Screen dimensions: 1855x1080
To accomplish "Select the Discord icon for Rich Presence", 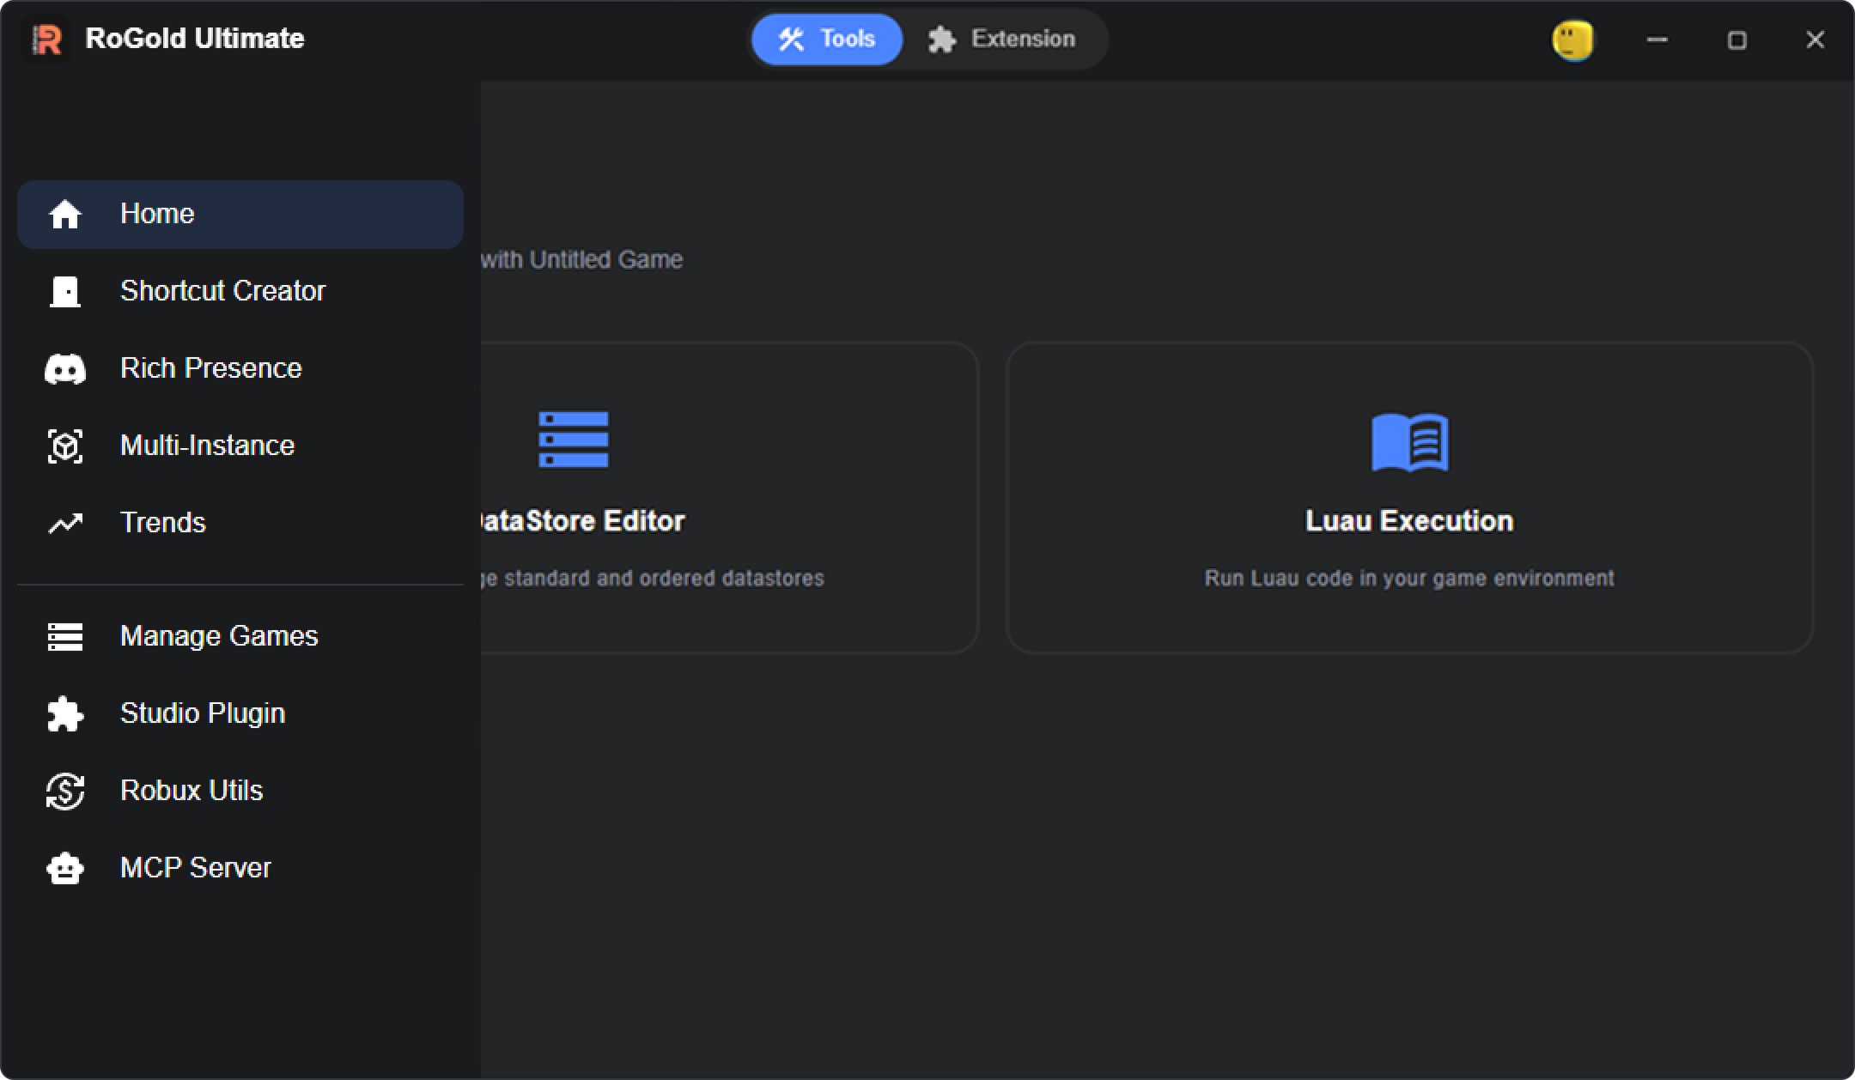I will pyautogui.click(x=65, y=369).
